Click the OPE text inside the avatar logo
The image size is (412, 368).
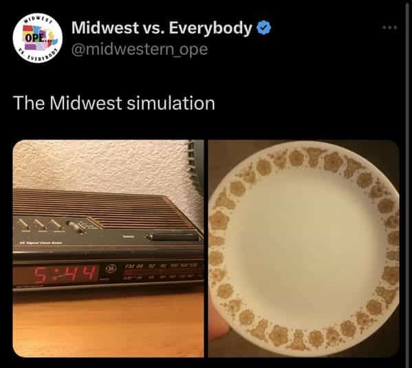coord(35,37)
